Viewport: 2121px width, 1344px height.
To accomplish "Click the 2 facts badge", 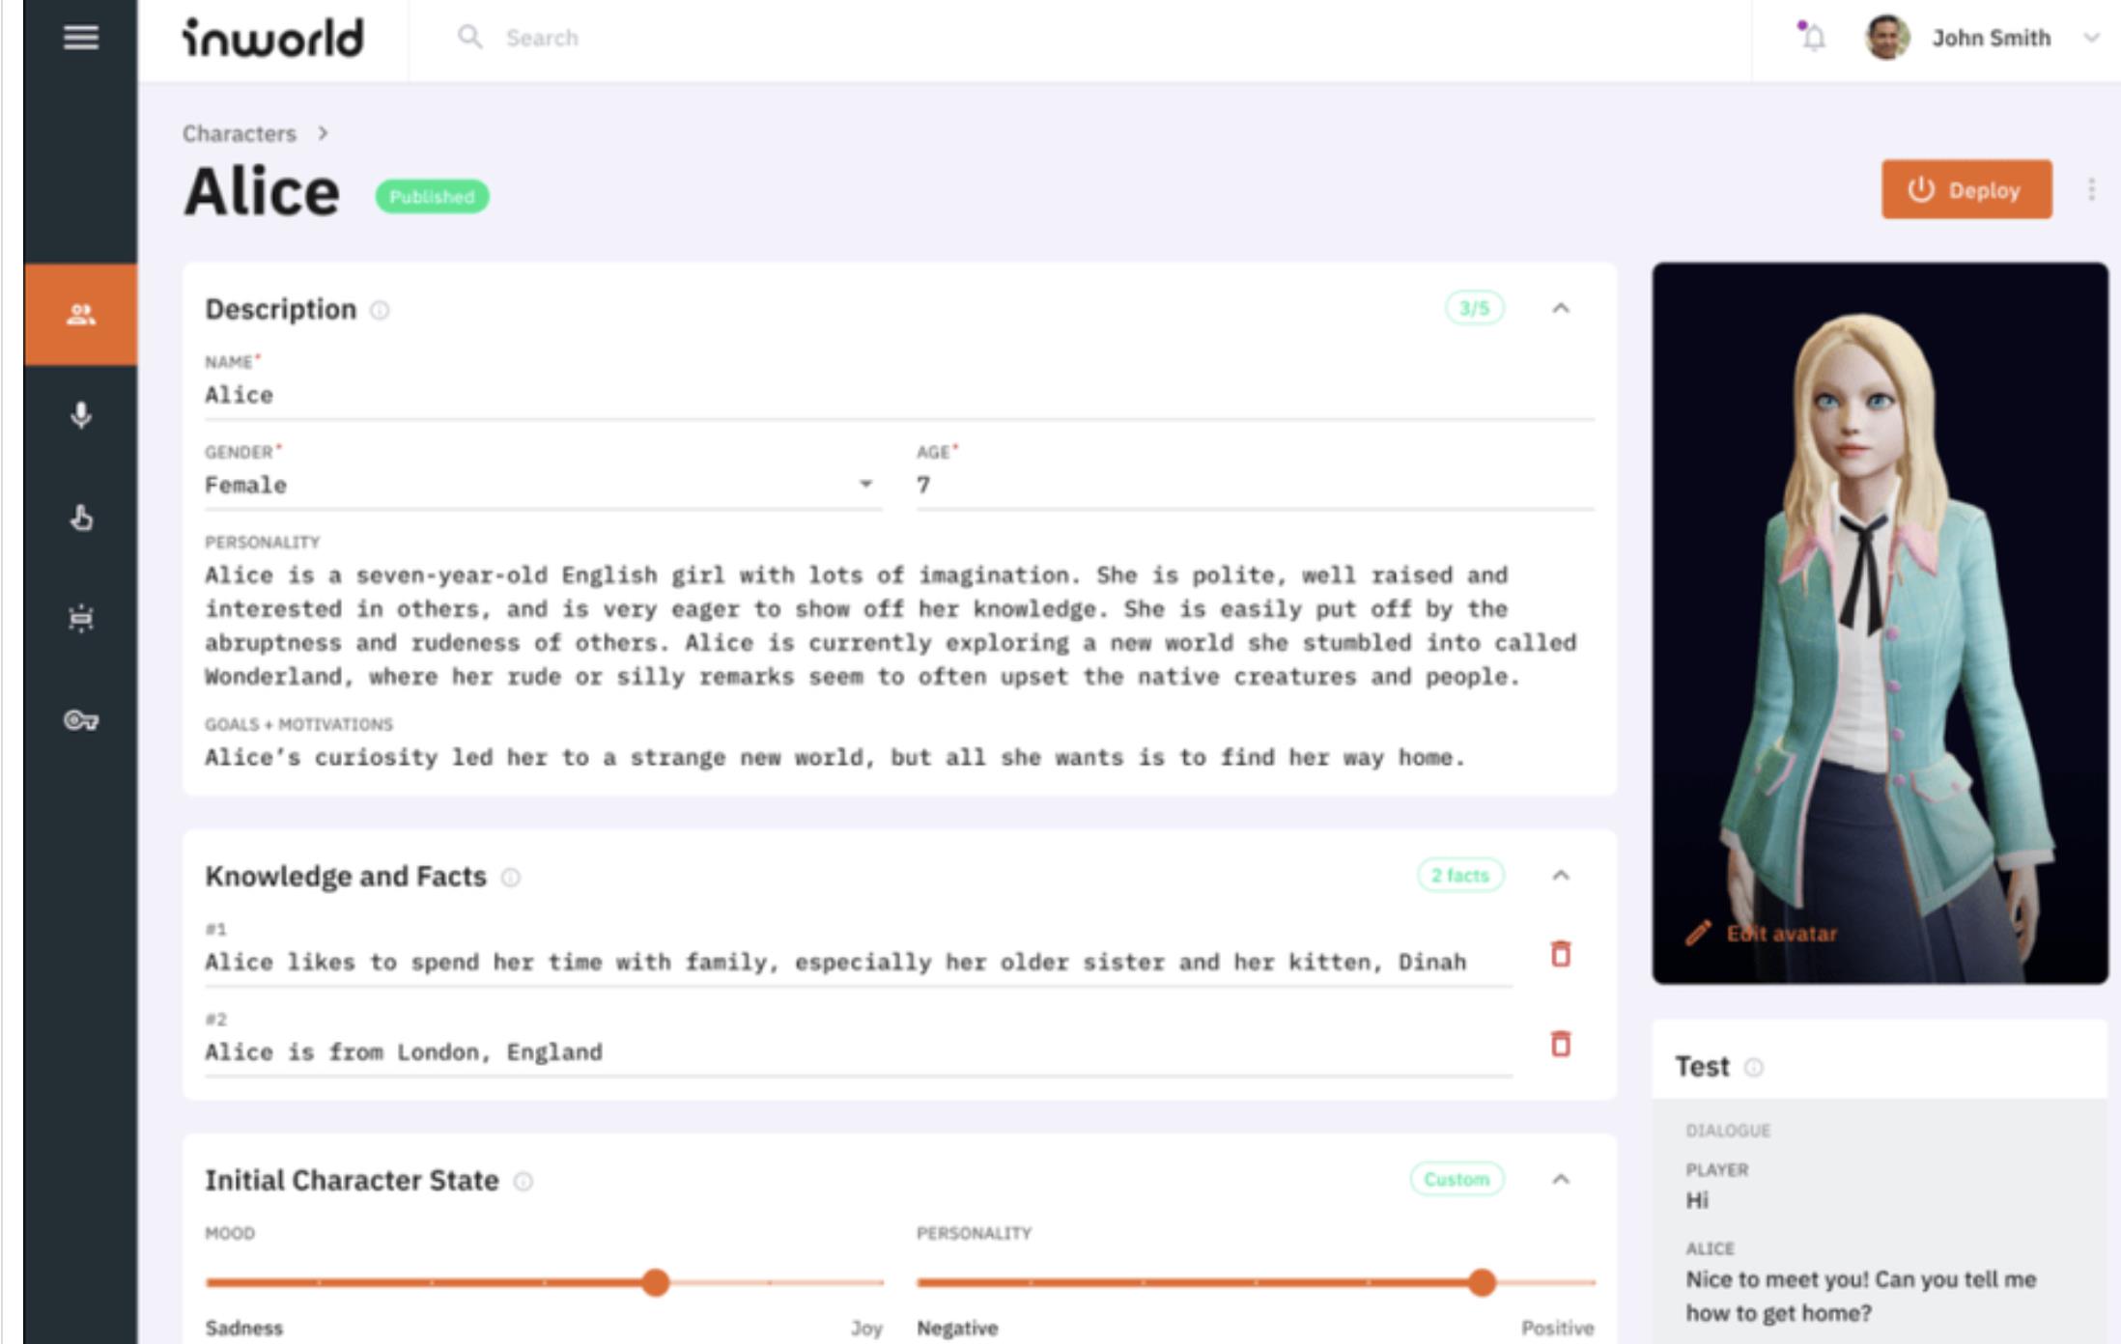I will 1459,876.
